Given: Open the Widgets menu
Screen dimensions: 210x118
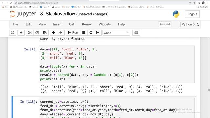Looking at the screenshot, I should point(105,24).
